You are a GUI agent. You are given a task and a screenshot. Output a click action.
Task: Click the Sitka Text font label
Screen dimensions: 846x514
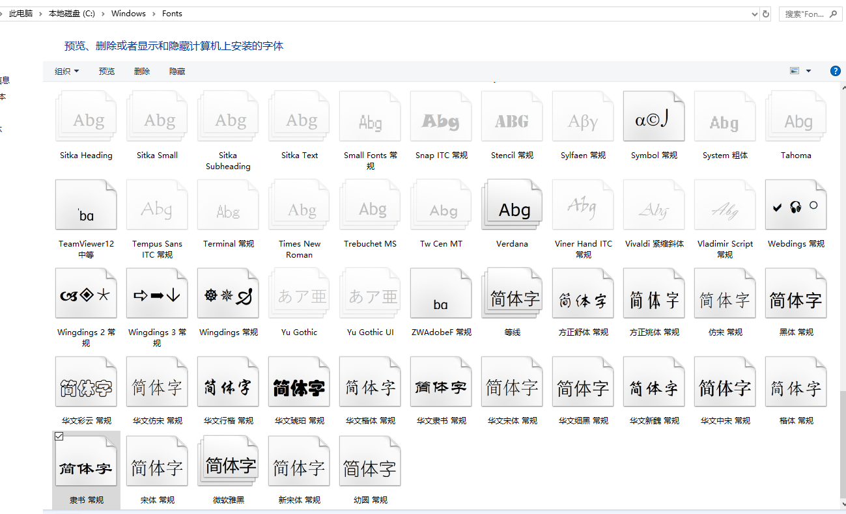pyautogui.click(x=299, y=156)
